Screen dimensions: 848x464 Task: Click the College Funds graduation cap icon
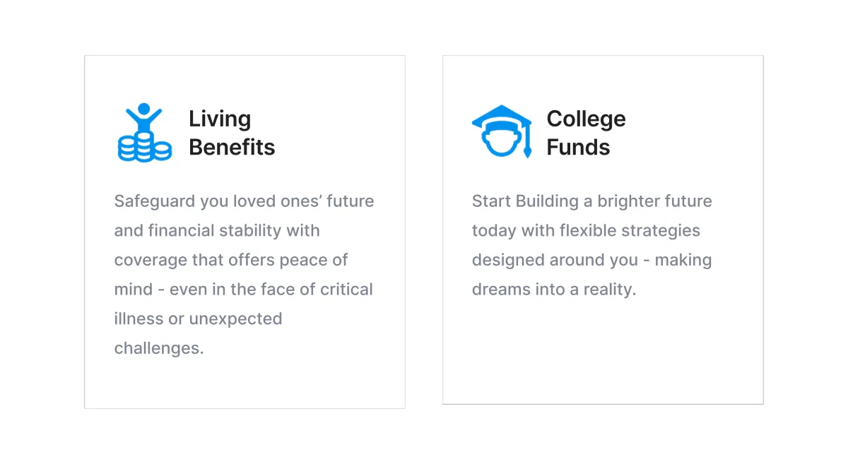pyautogui.click(x=502, y=131)
